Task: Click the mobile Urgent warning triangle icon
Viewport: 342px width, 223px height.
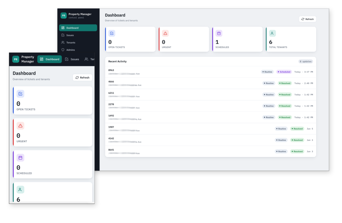Action: click(x=20, y=126)
